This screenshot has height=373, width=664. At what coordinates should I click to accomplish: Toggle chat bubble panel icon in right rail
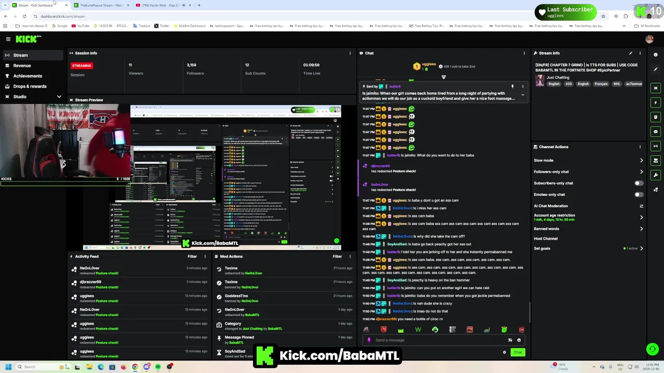point(656,132)
